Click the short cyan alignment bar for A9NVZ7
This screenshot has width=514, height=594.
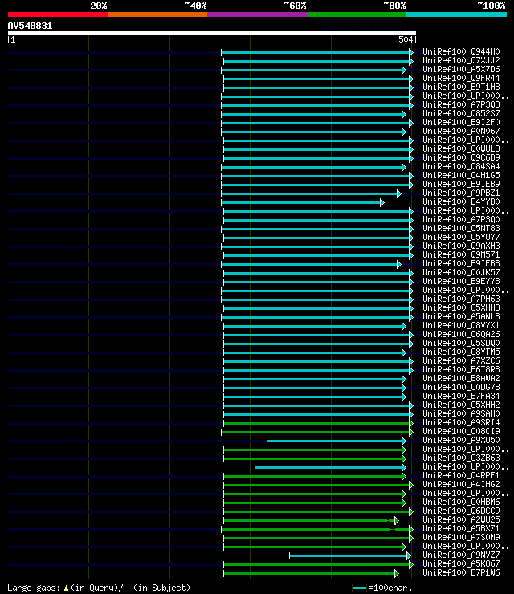(350, 555)
